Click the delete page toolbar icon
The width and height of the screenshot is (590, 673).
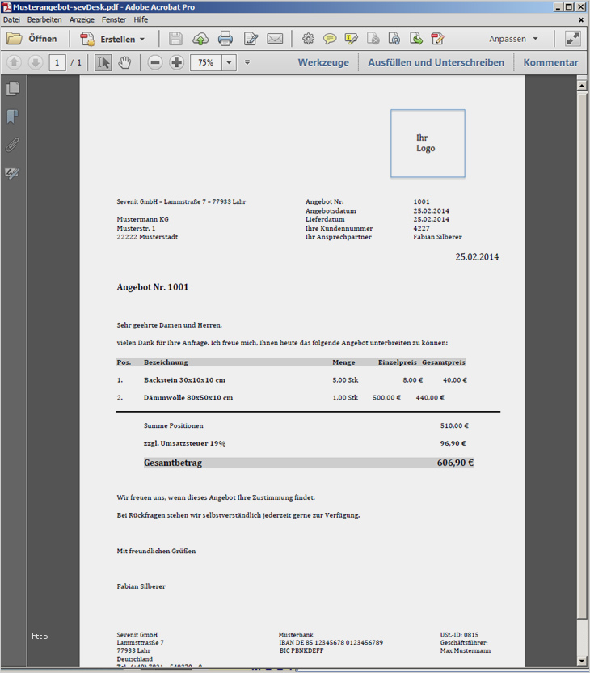pyautogui.click(x=373, y=39)
